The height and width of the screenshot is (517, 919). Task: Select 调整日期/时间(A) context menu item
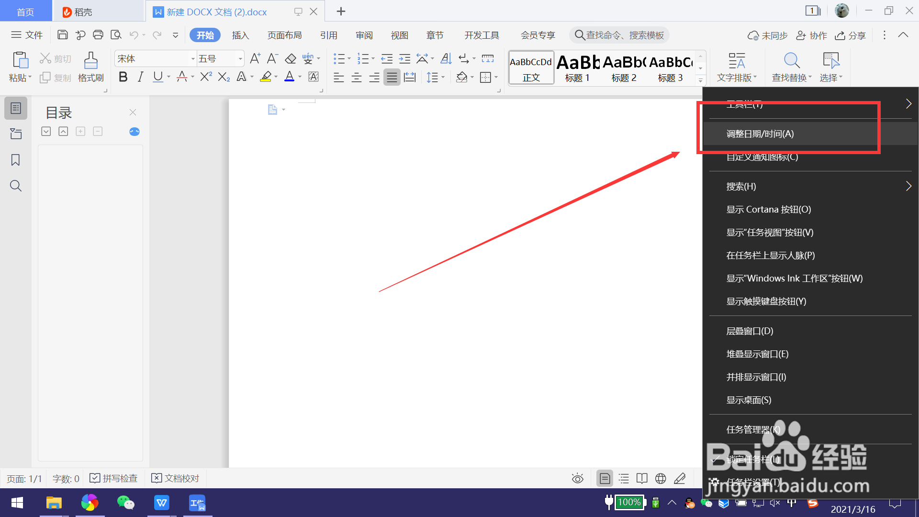(x=760, y=134)
